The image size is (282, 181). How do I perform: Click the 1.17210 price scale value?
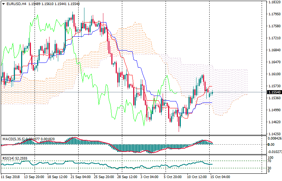point(274,38)
